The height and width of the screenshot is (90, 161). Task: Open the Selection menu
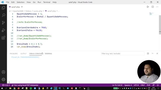point(21,2)
